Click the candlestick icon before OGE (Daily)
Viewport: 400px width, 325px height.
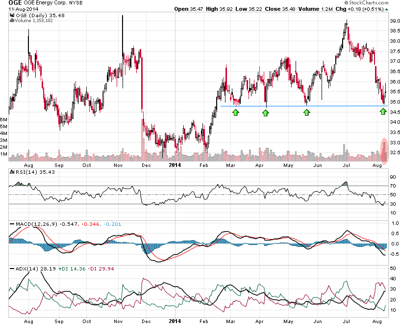11,15
